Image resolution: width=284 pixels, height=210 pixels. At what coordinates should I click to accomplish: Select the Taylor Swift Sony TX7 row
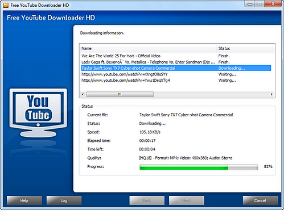pos(176,68)
